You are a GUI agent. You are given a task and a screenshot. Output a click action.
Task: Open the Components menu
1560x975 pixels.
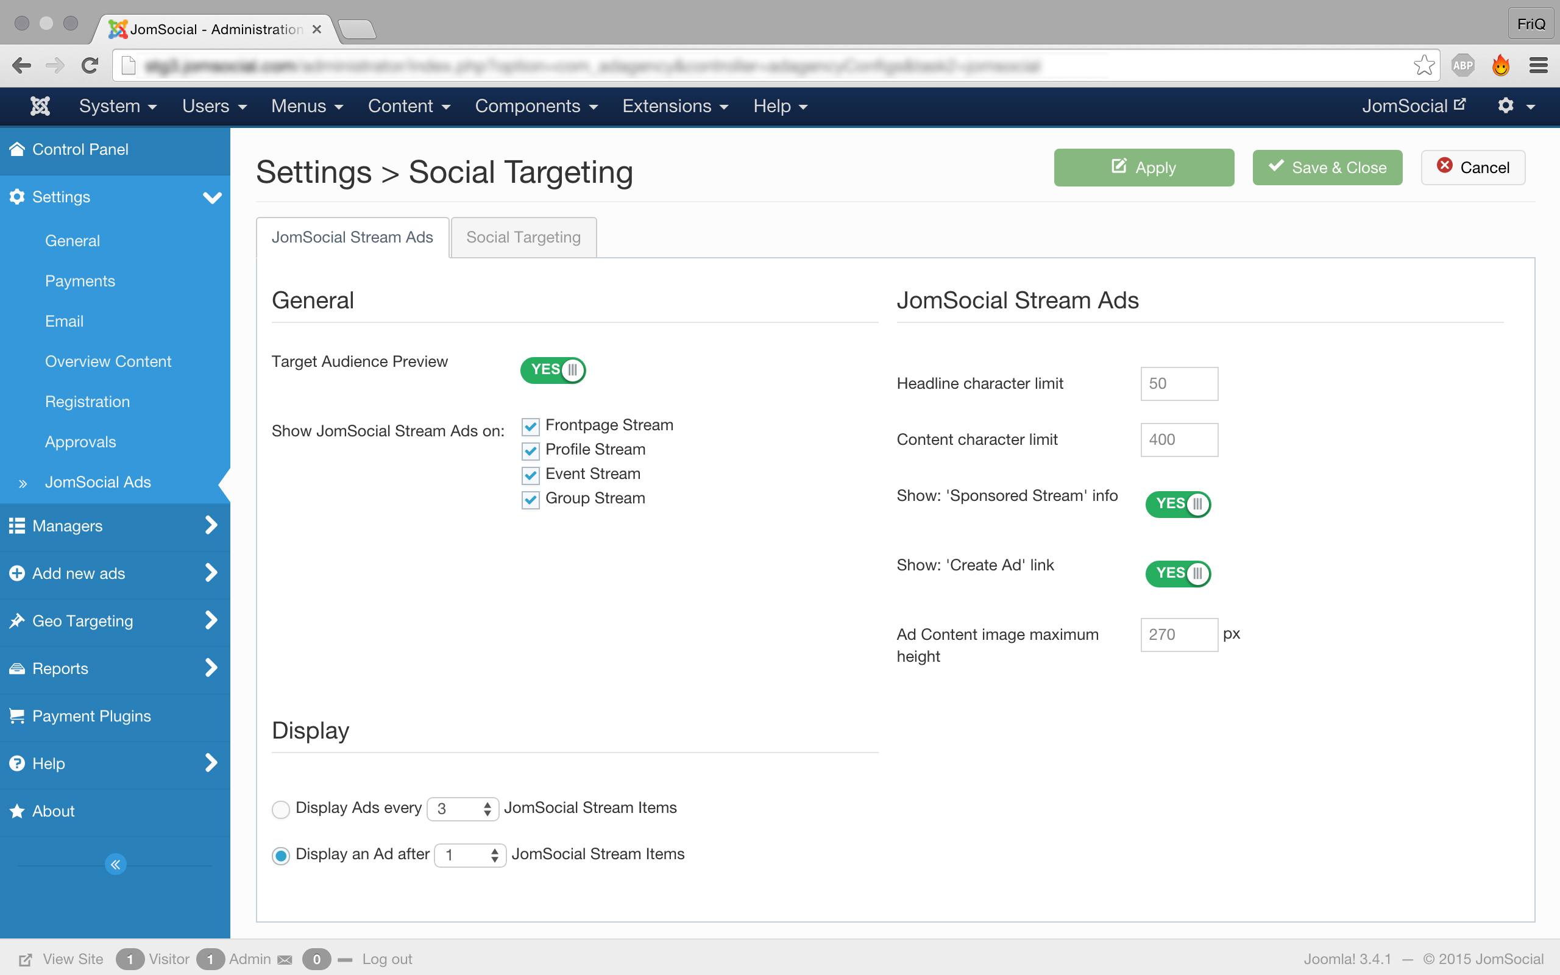pyautogui.click(x=536, y=106)
